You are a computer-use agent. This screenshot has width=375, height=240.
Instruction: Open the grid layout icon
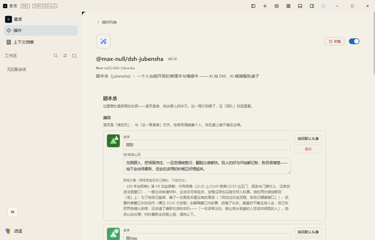pos(289,6)
